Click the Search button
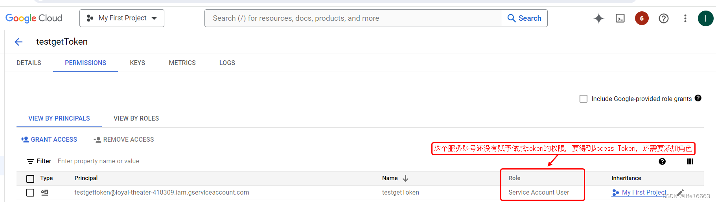The image size is (716, 202). (525, 18)
